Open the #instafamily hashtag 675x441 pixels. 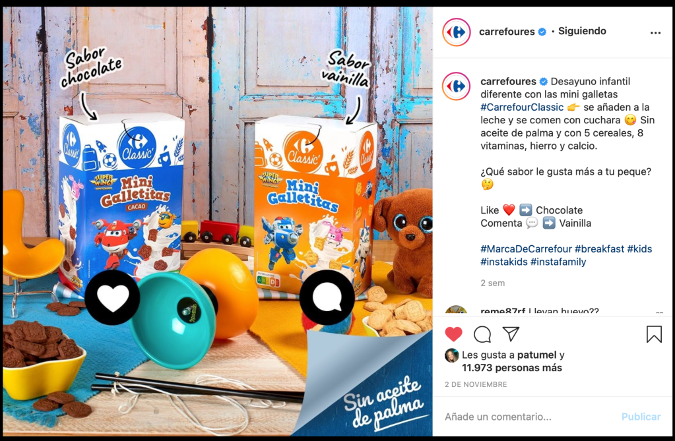558,262
